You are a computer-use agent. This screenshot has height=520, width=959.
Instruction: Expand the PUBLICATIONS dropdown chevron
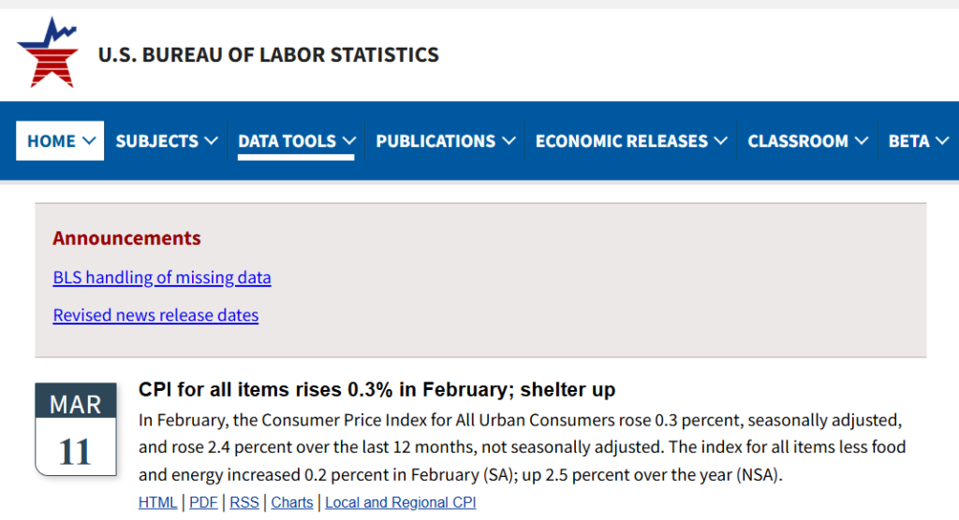click(509, 141)
